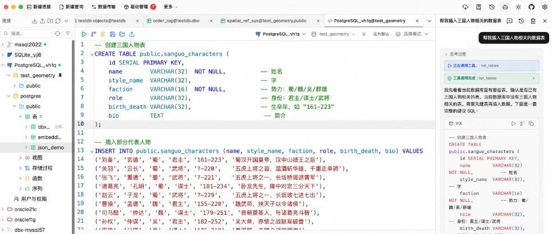Expand the 序列 sequences node
Viewport: 552px width, 234px height.
pos(20,189)
